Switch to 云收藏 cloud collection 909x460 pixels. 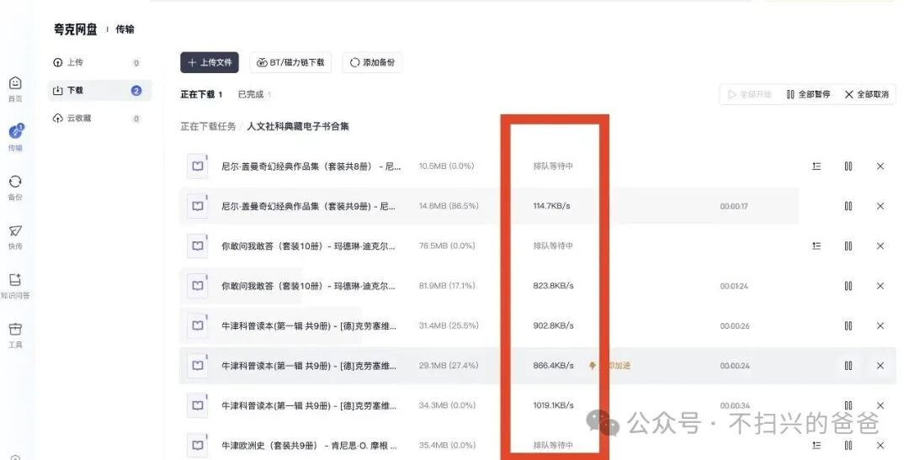[x=80, y=119]
